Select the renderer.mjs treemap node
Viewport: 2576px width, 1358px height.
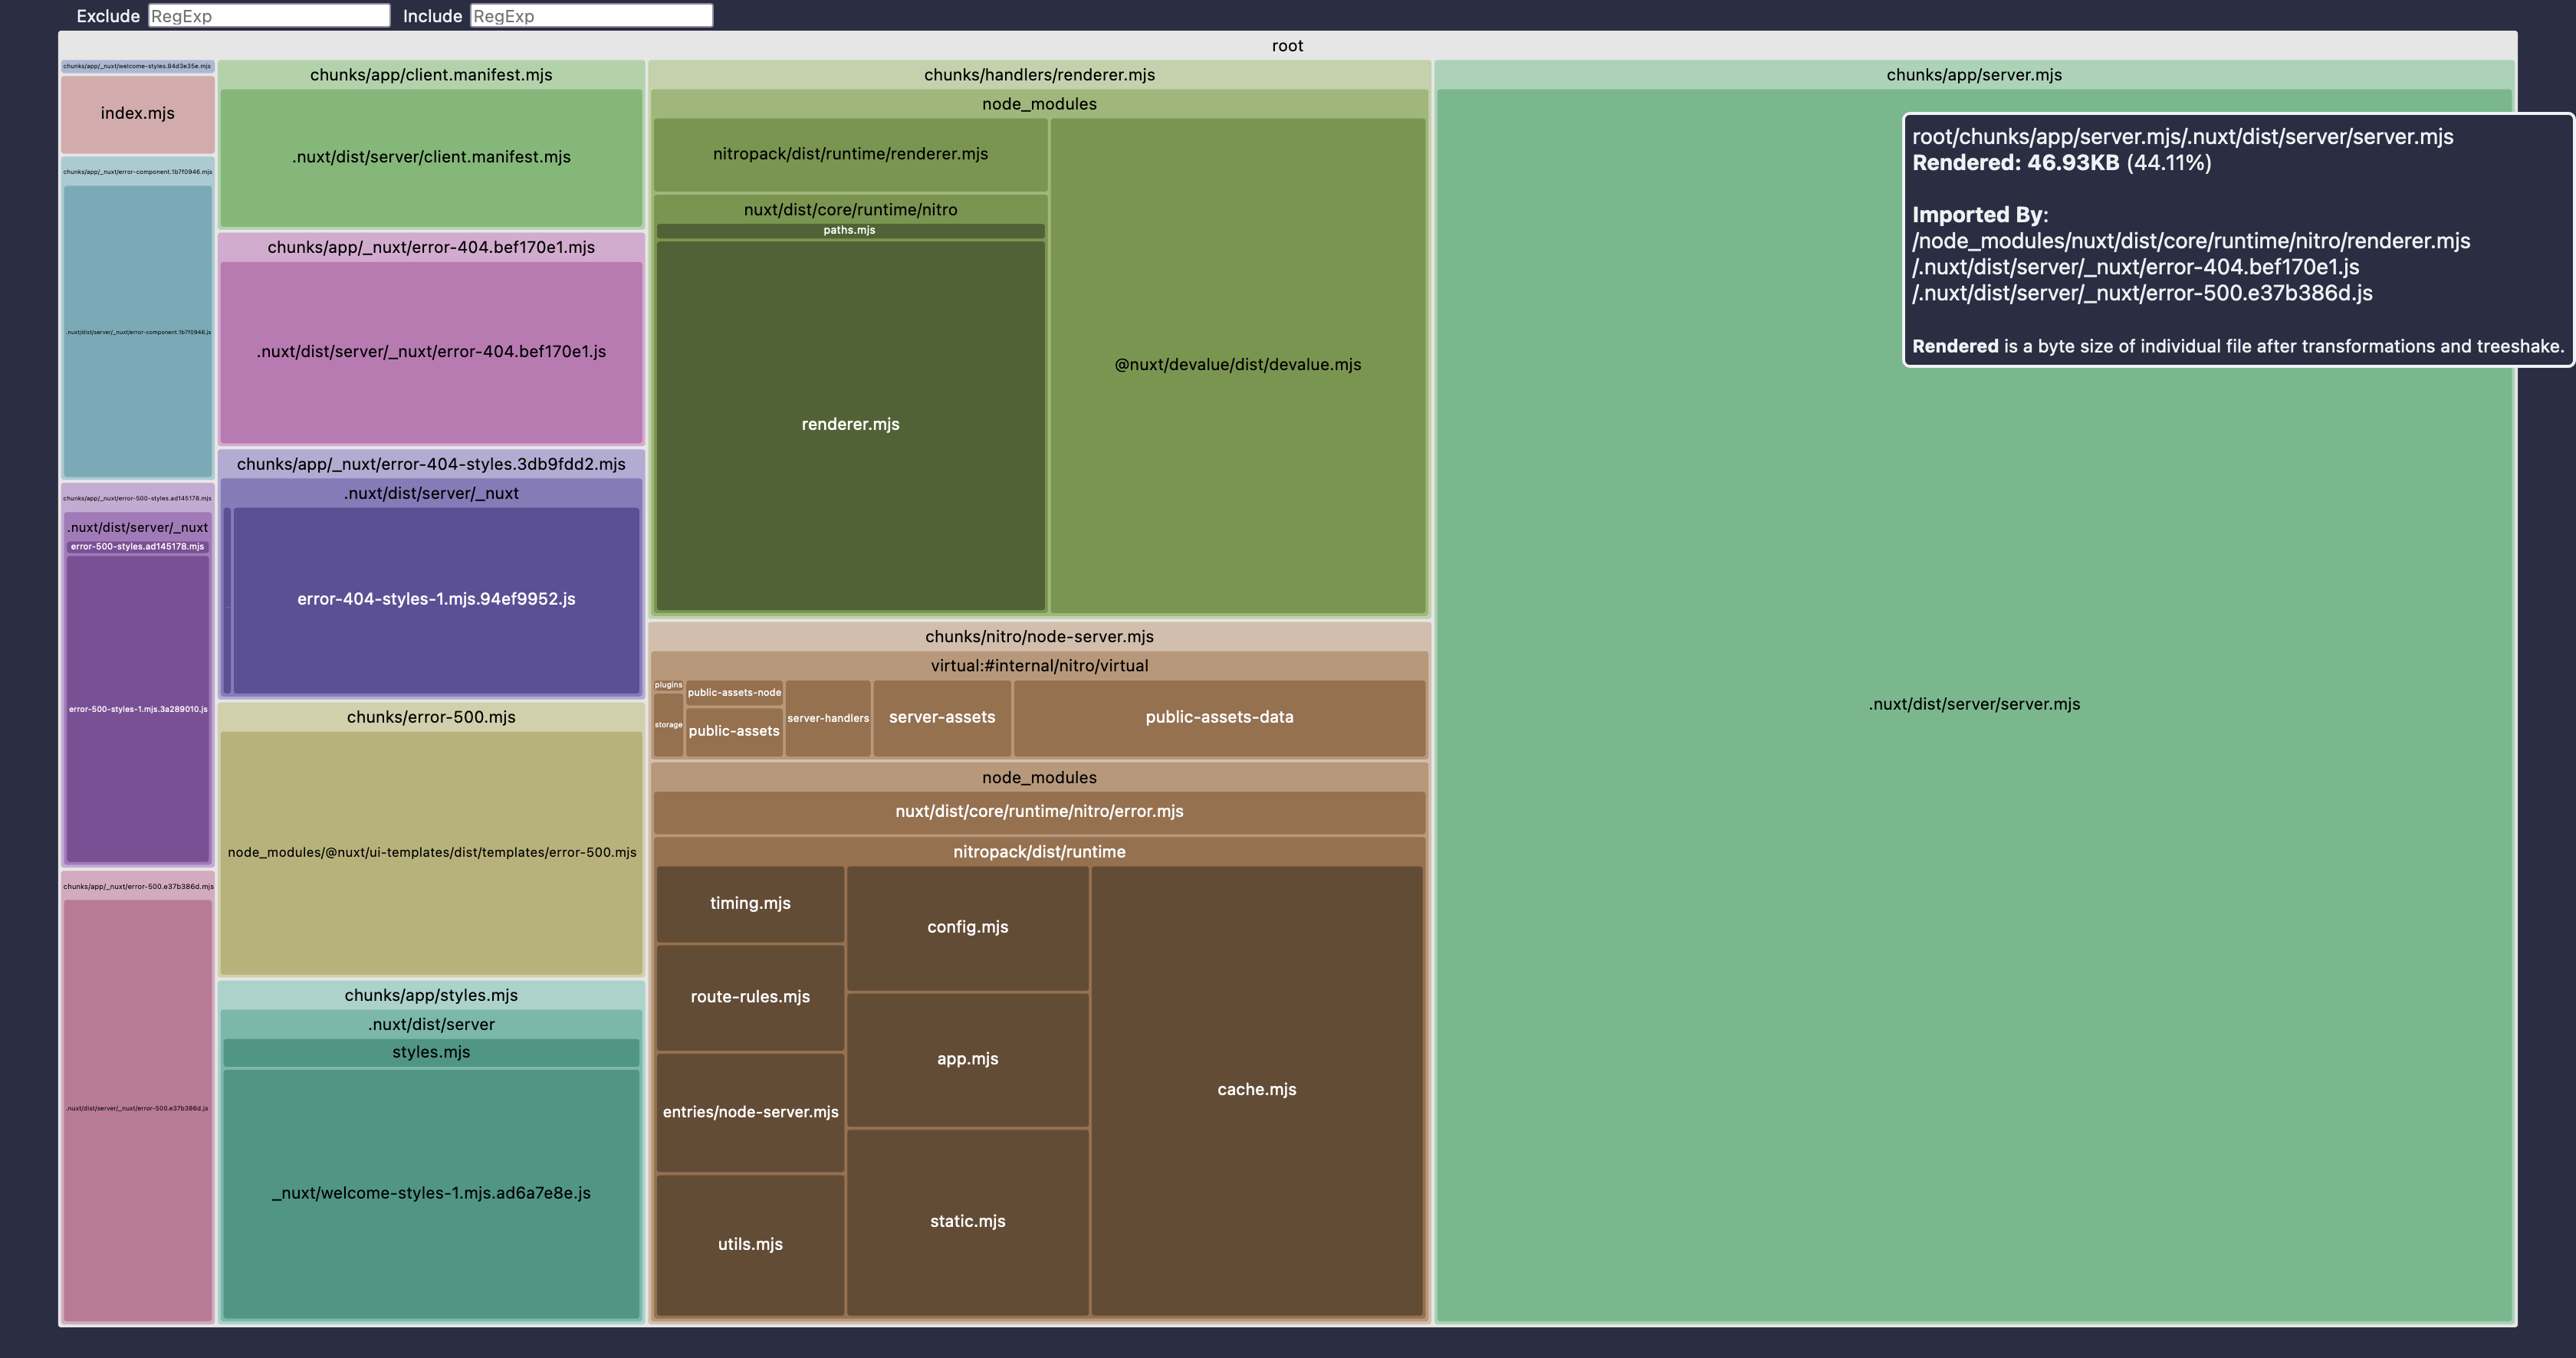[x=850, y=422]
